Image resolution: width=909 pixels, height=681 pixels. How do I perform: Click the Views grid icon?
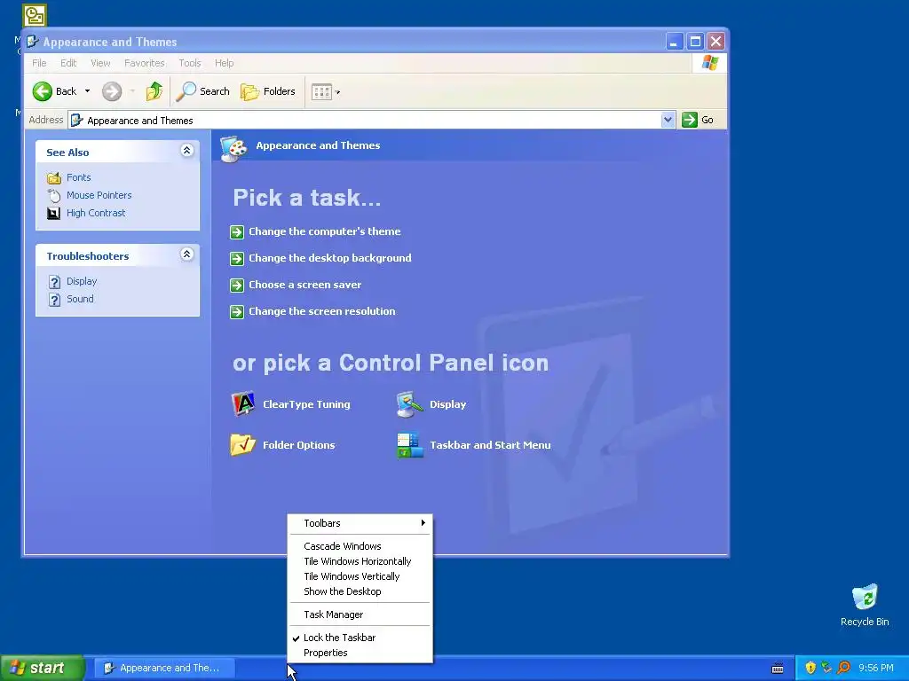point(321,91)
